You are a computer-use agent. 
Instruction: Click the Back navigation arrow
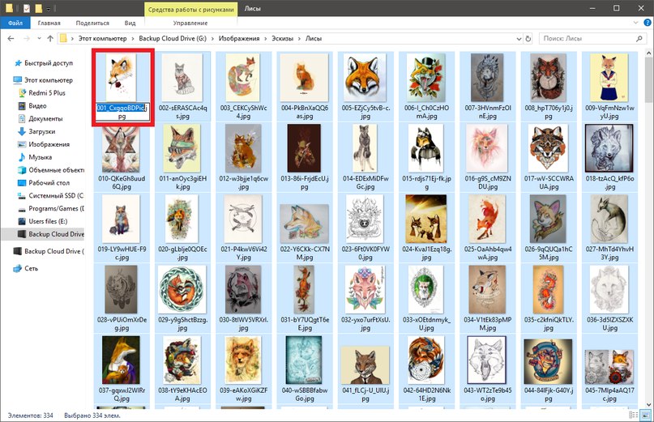10,38
